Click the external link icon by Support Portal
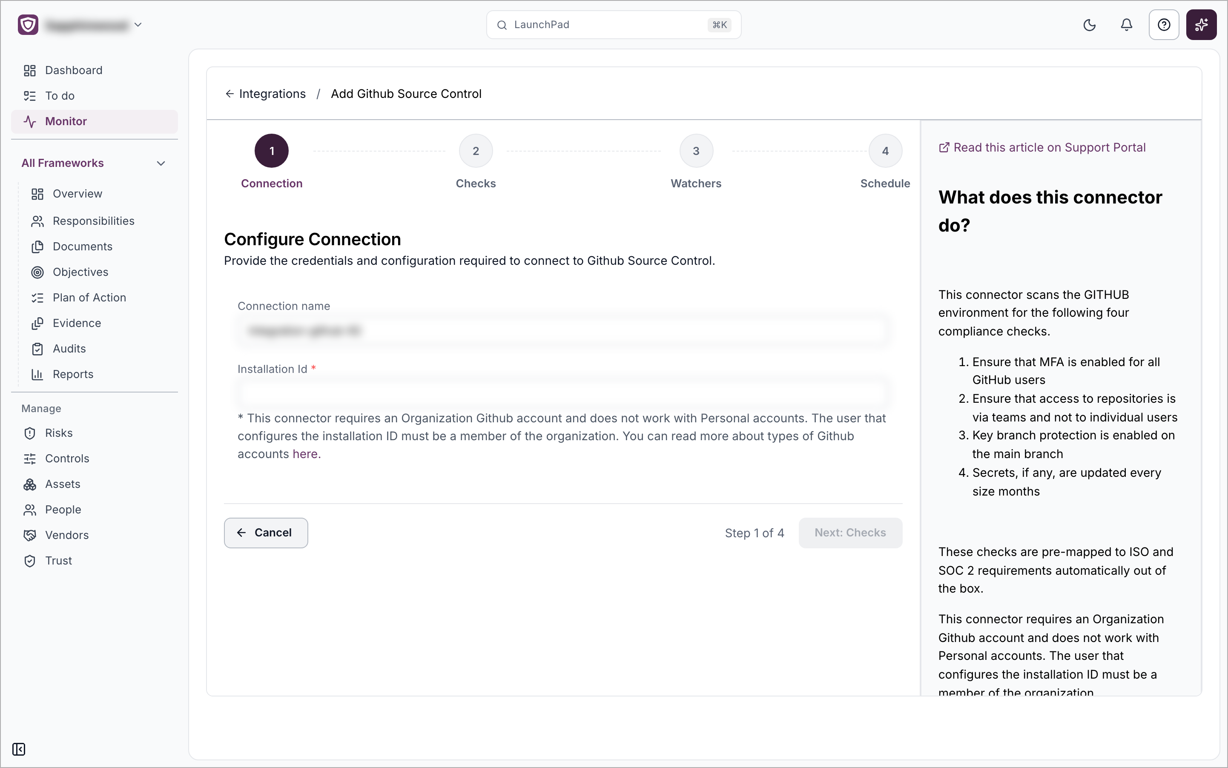Viewport: 1228px width, 768px height. point(944,148)
